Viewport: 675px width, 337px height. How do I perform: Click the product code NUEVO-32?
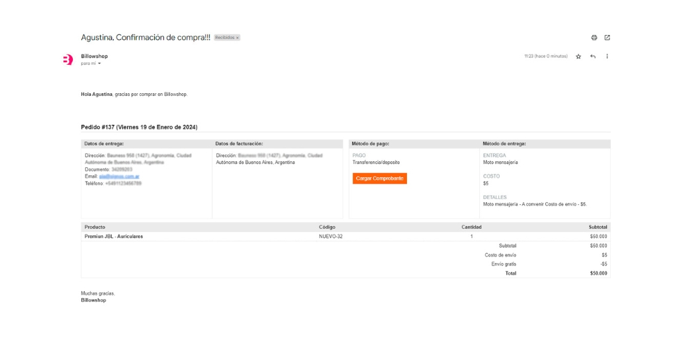point(330,236)
